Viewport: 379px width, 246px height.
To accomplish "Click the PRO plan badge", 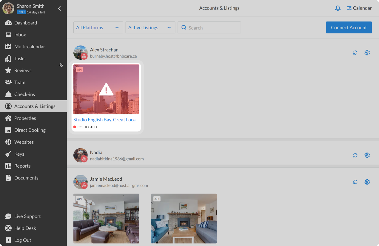I will 21,12.
